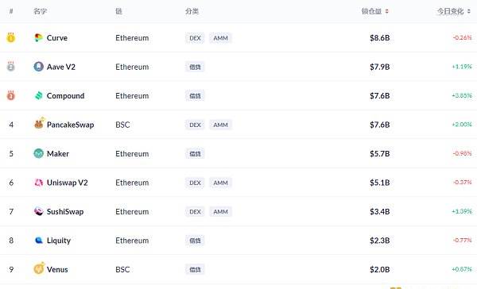Click the pink Uniswap V2 unicorn icon

pyautogui.click(x=38, y=183)
